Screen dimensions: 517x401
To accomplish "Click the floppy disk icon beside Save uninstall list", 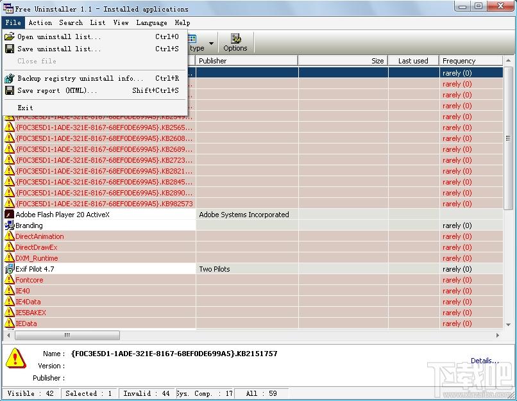I will pyautogui.click(x=10, y=49).
